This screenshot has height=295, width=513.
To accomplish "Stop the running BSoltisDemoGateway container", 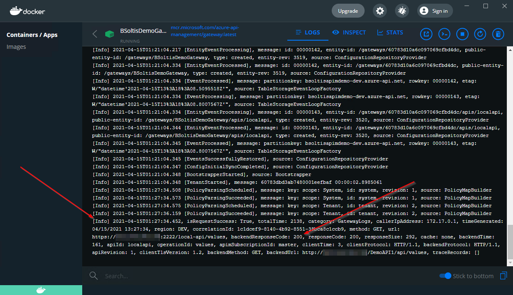I will [x=462, y=34].
